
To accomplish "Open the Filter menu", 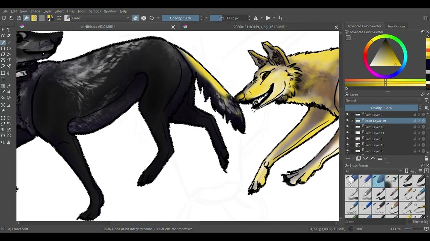I will tap(71, 11).
